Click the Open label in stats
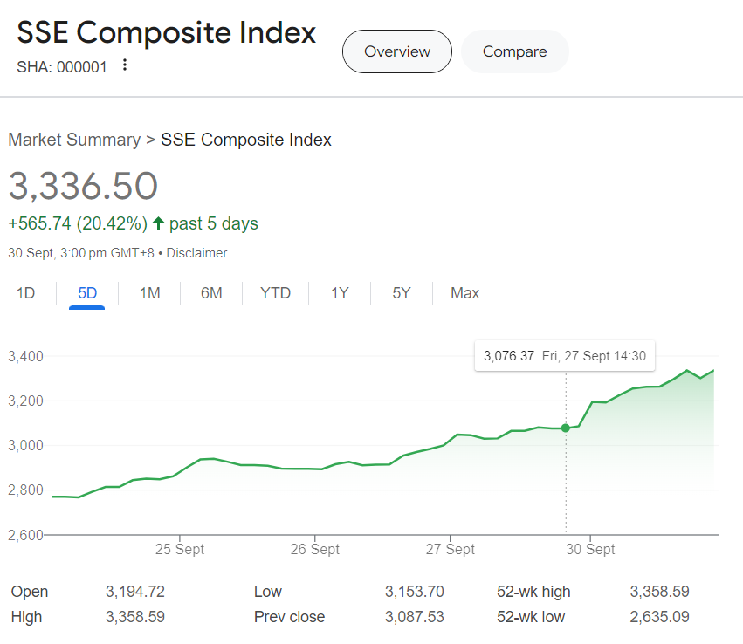This screenshot has width=743, height=644. tap(30, 592)
